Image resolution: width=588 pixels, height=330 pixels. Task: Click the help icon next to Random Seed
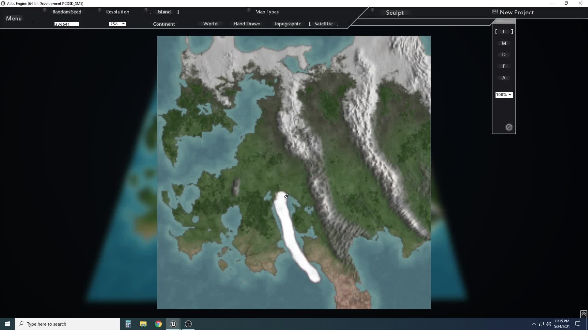point(45,10)
